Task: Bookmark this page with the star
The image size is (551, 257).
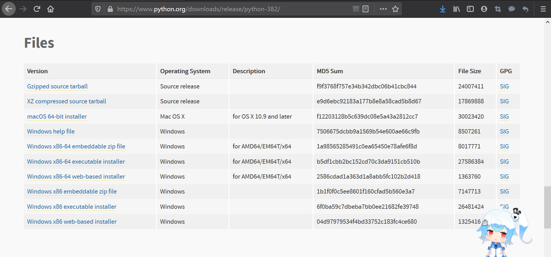Action: click(395, 9)
